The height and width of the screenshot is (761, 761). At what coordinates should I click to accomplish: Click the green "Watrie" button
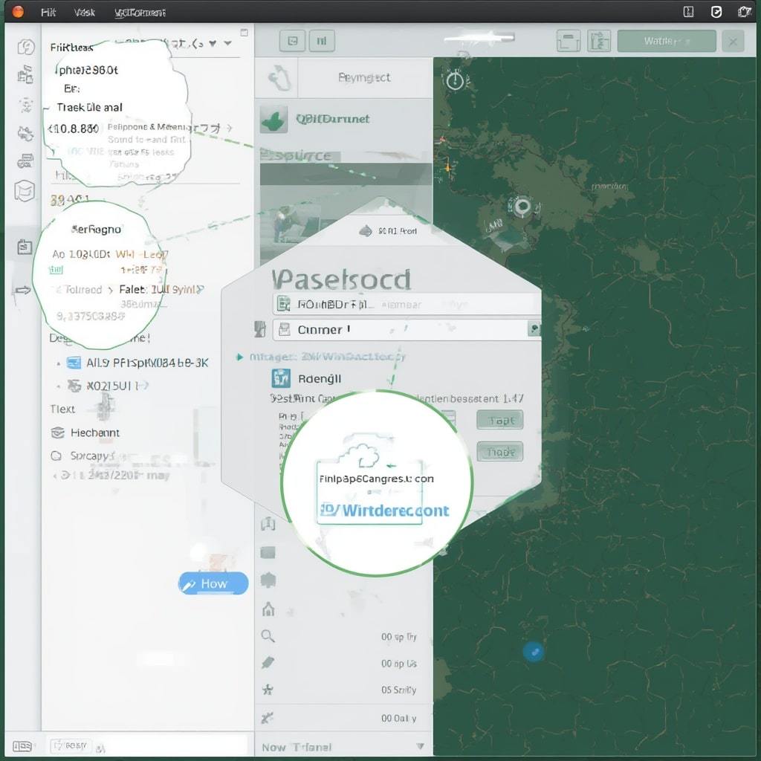tap(667, 41)
